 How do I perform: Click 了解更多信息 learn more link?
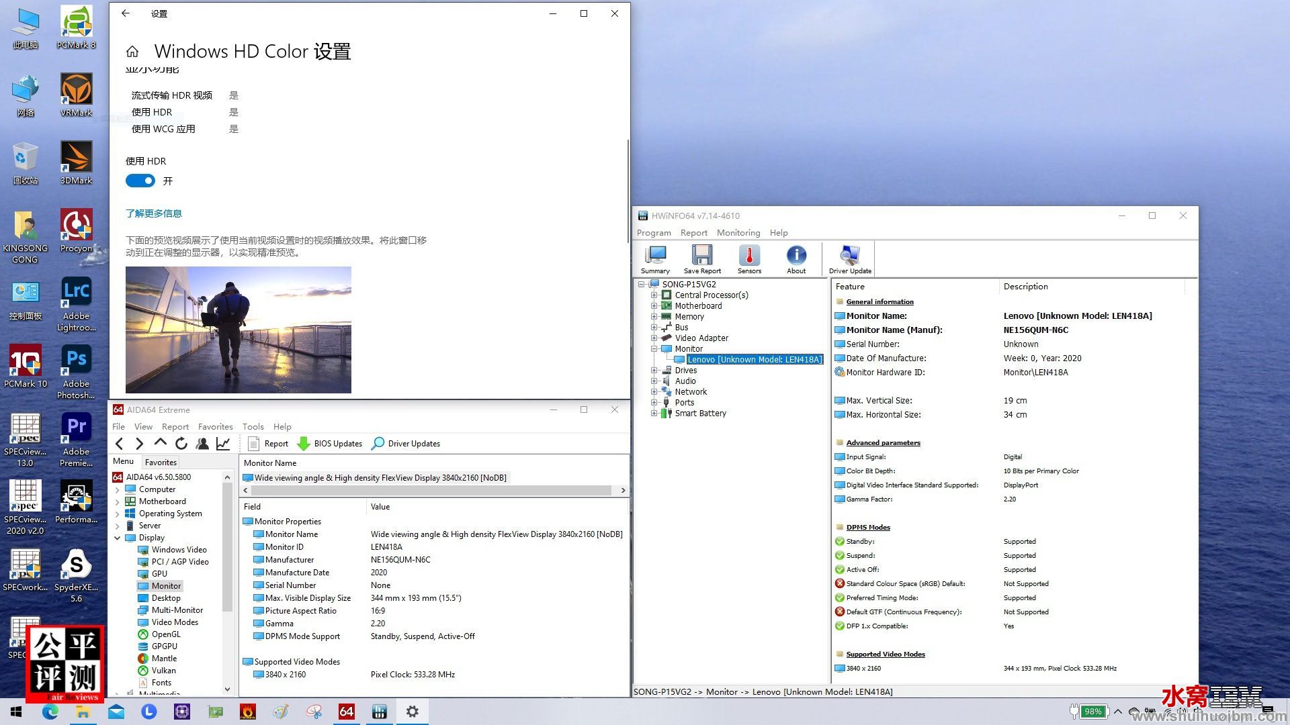[153, 212]
